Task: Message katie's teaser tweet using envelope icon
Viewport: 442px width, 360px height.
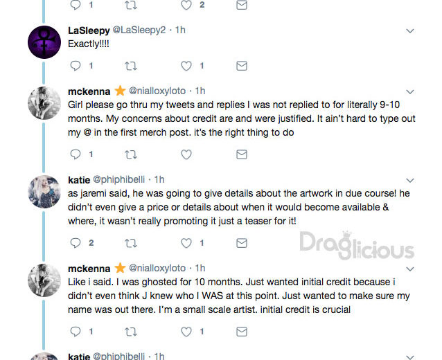Action: (242, 243)
